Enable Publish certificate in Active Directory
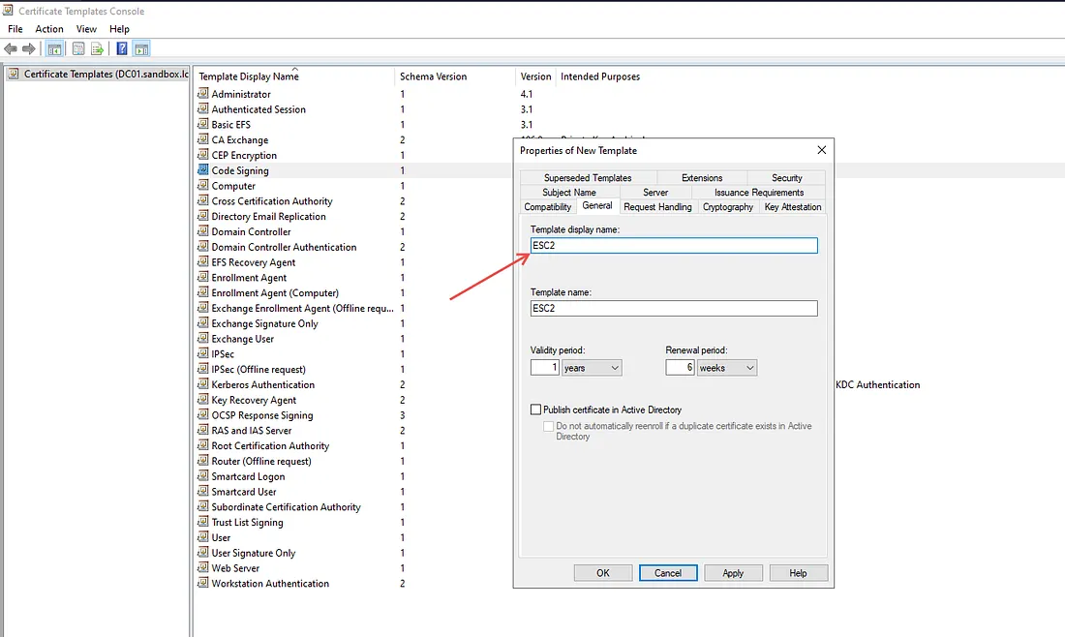 [536, 409]
